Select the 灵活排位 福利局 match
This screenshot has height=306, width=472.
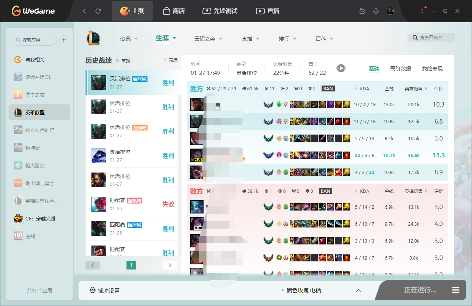pos(133,131)
